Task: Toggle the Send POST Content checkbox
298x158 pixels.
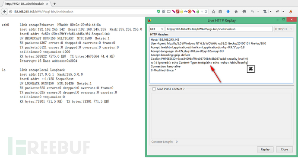Action: click(154, 89)
